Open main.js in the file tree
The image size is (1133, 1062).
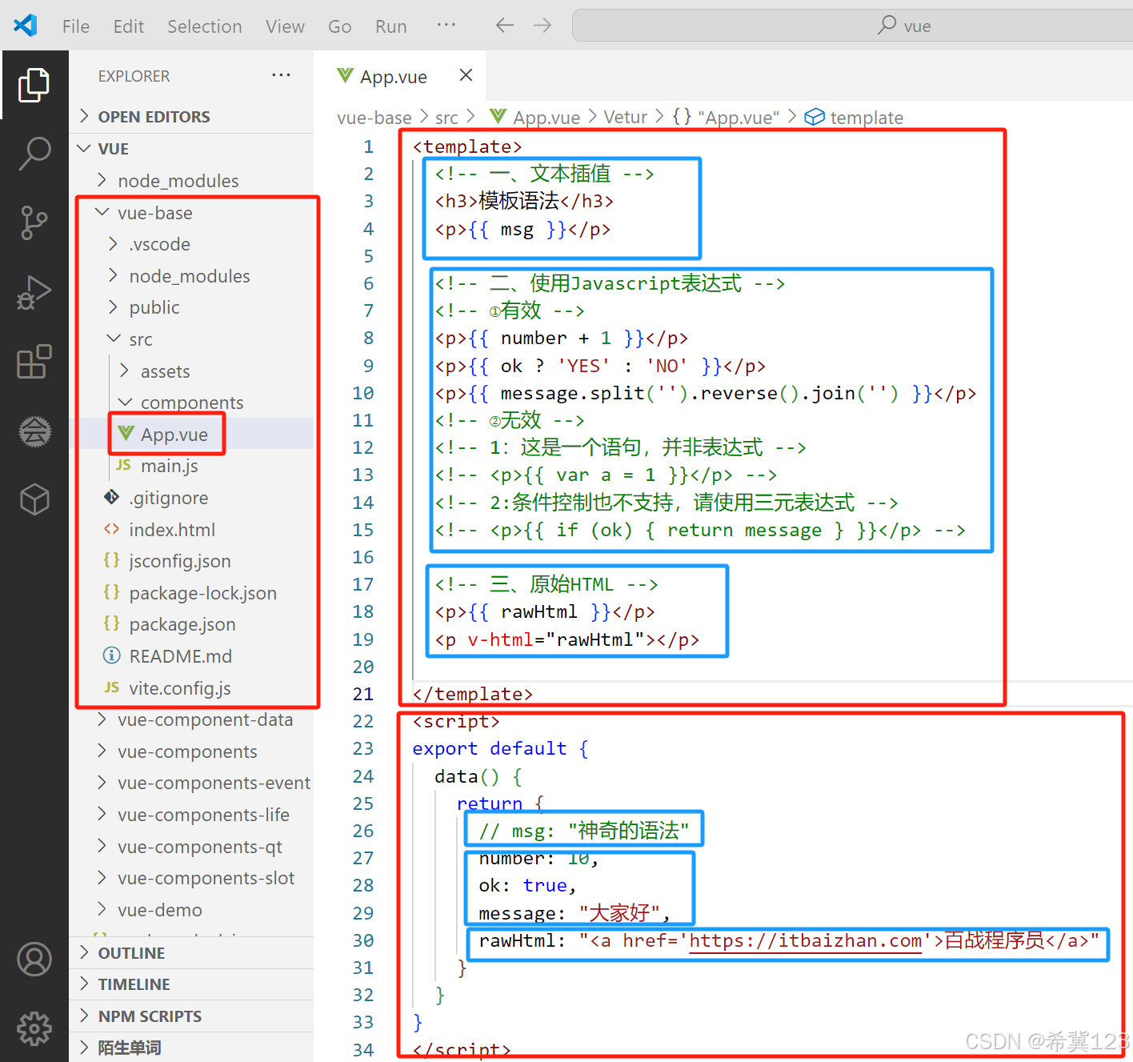[192, 466]
